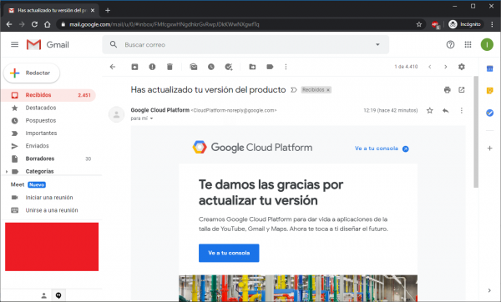Bookmark page with star in address bar
The width and height of the screenshot is (501, 302).
click(419, 24)
